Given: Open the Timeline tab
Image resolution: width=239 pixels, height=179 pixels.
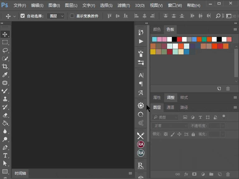Looking at the screenshot, I should click(x=20, y=173).
